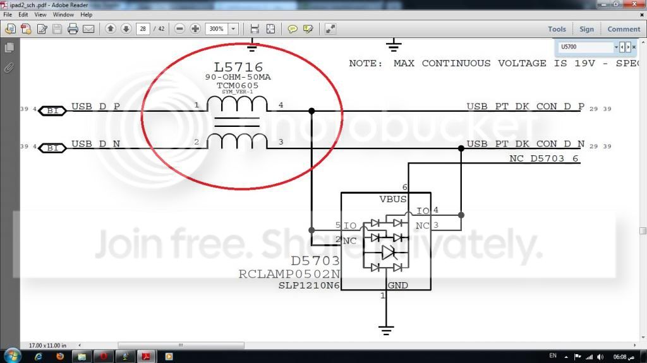647x363 pixels.
Task: Zoom in with the plus button
Action: pos(195,29)
